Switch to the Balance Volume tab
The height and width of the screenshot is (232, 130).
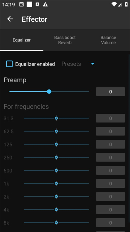click(x=108, y=40)
